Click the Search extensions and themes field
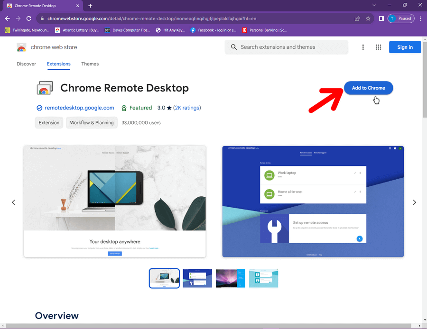The height and width of the screenshot is (329, 427). (286, 47)
